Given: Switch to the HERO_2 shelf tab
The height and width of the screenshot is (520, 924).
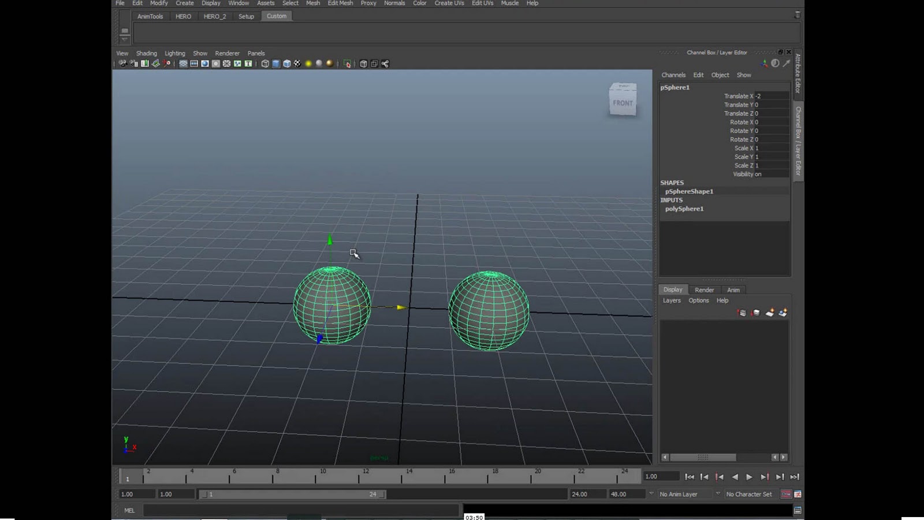Looking at the screenshot, I should [x=215, y=16].
